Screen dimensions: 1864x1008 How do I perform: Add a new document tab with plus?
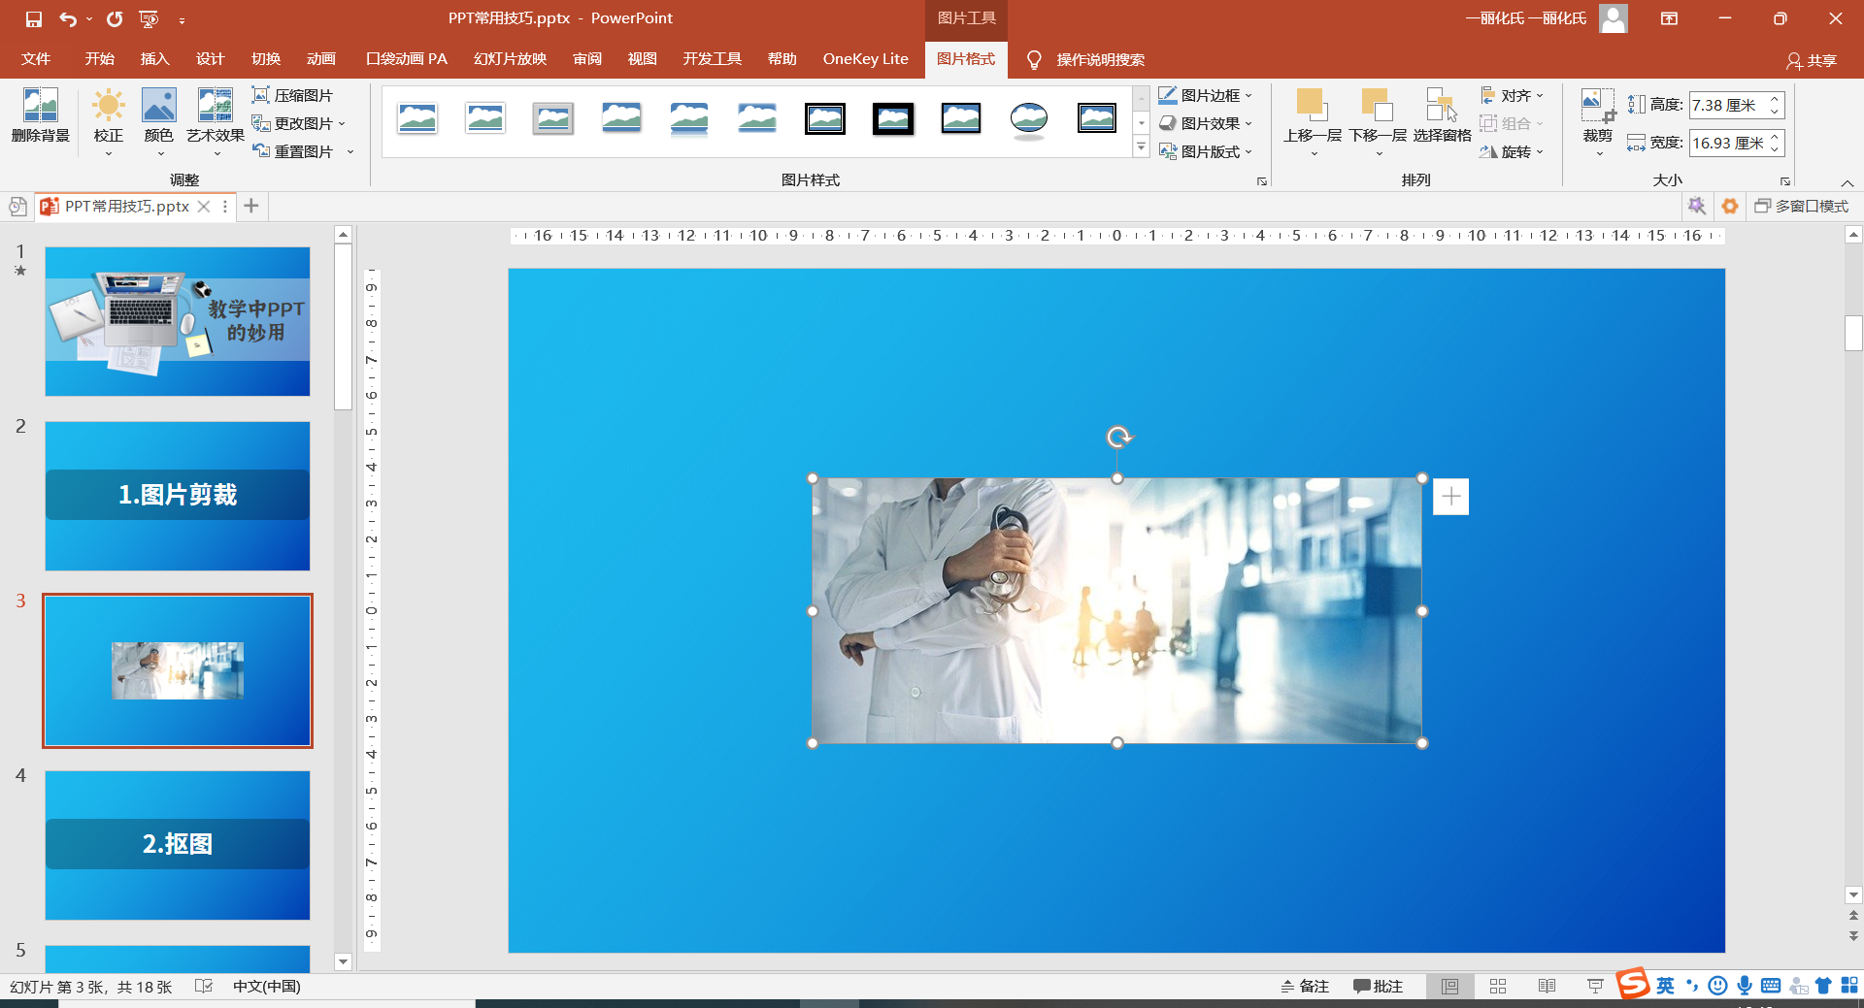click(251, 206)
